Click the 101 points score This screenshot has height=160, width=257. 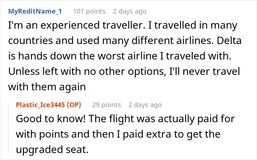(89, 11)
